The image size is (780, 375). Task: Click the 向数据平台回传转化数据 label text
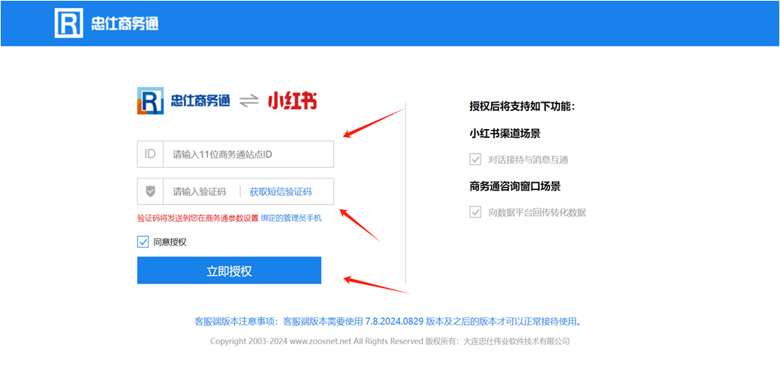[x=538, y=212]
